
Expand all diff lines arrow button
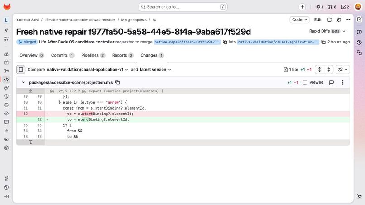[320, 69]
